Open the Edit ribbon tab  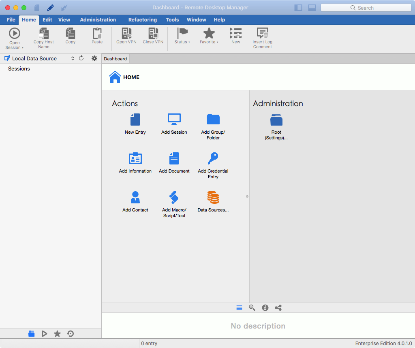coord(47,19)
